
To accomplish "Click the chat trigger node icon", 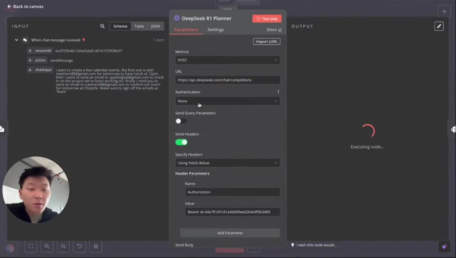I will [x=25, y=40].
